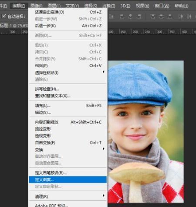Click the greyed 剪切(T) entry

click(x=68, y=45)
